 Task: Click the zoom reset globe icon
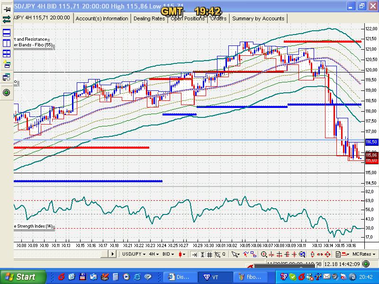tap(301, 254)
